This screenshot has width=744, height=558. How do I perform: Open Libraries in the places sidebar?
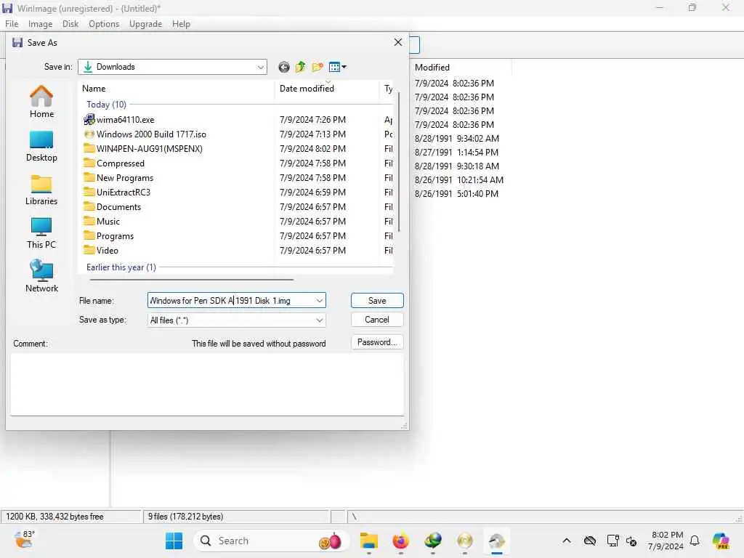(41, 190)
